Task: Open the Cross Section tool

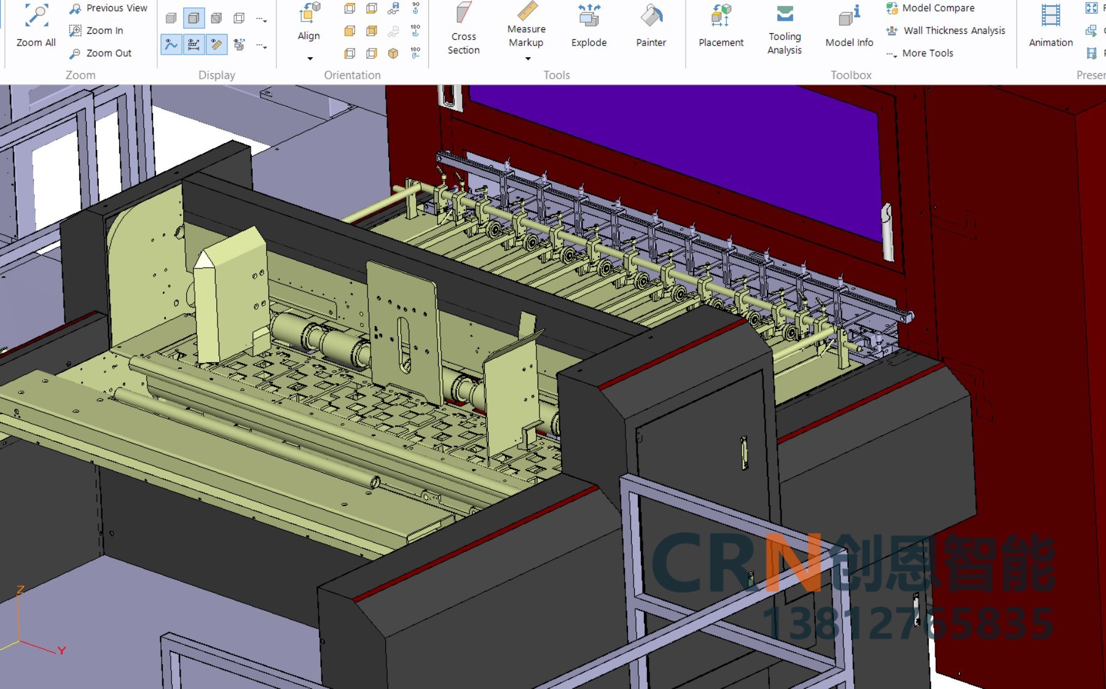Action: [464, 29]
